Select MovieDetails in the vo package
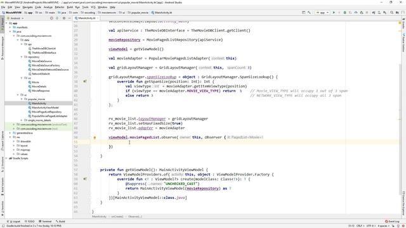The height and width of the screenshot is (228, 406). (37, 86)
